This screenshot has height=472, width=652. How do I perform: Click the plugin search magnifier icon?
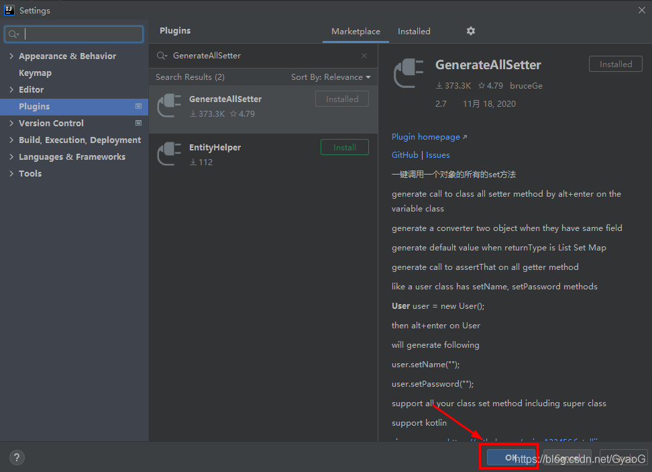point(162,56)
